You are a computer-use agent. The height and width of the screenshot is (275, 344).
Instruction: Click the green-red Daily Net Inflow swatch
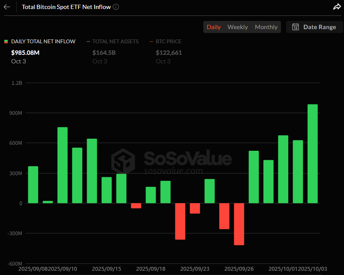(x=6, y=42)
